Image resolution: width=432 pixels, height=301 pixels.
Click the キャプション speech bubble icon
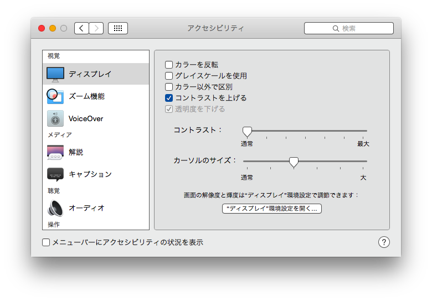[x=55, y=174]
